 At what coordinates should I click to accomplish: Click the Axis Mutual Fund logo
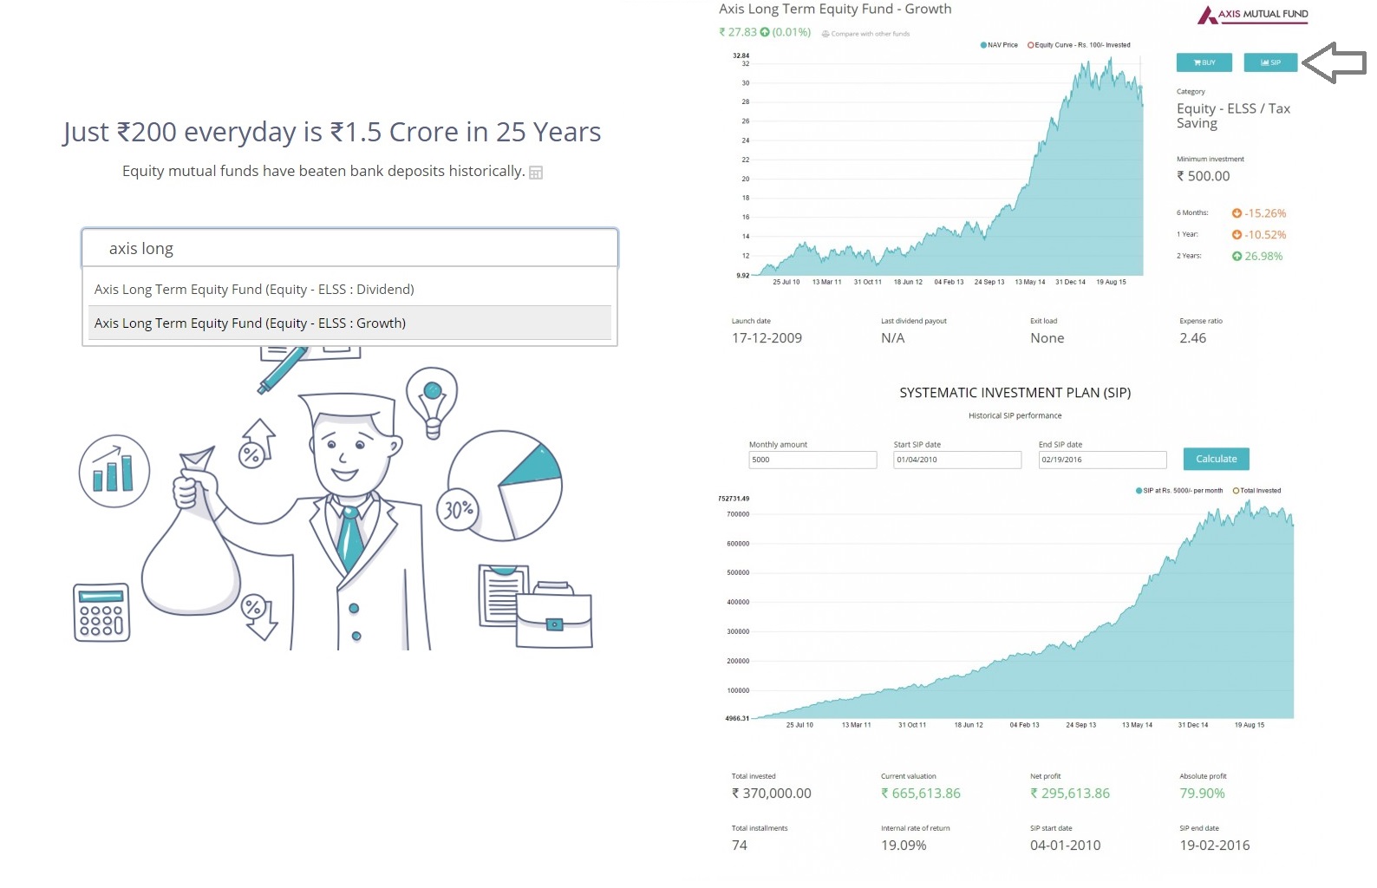pos(1253,14)
